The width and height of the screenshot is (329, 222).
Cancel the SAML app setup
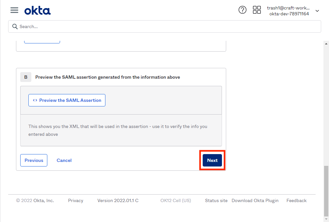(x=64, y=160)
